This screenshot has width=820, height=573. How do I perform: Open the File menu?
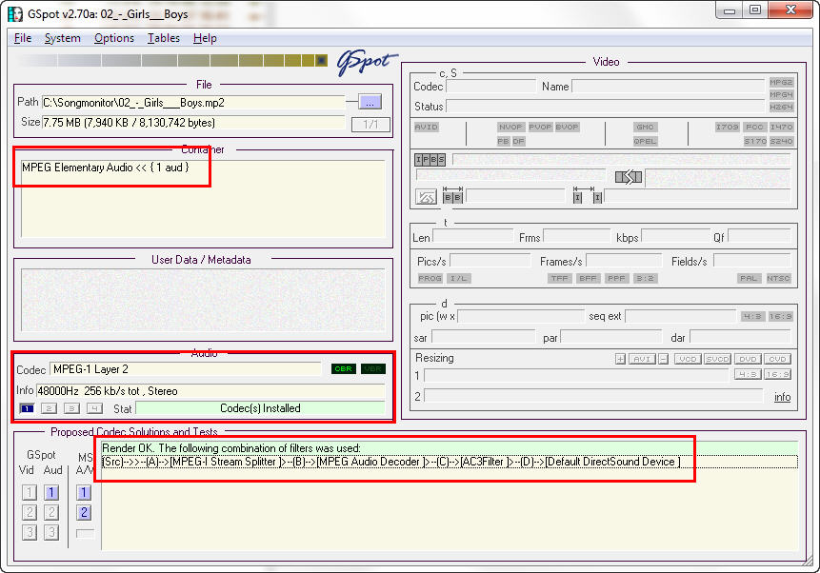pyautogui.click(x=23, y=38)
